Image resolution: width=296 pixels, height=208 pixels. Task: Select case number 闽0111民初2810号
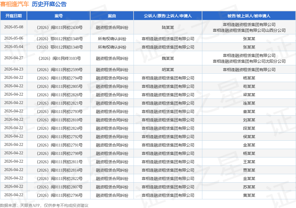(x=67, y=120)
